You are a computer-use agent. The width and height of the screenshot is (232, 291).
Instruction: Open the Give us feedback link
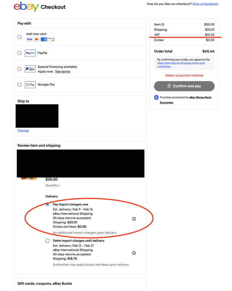(x=205, y=4)
